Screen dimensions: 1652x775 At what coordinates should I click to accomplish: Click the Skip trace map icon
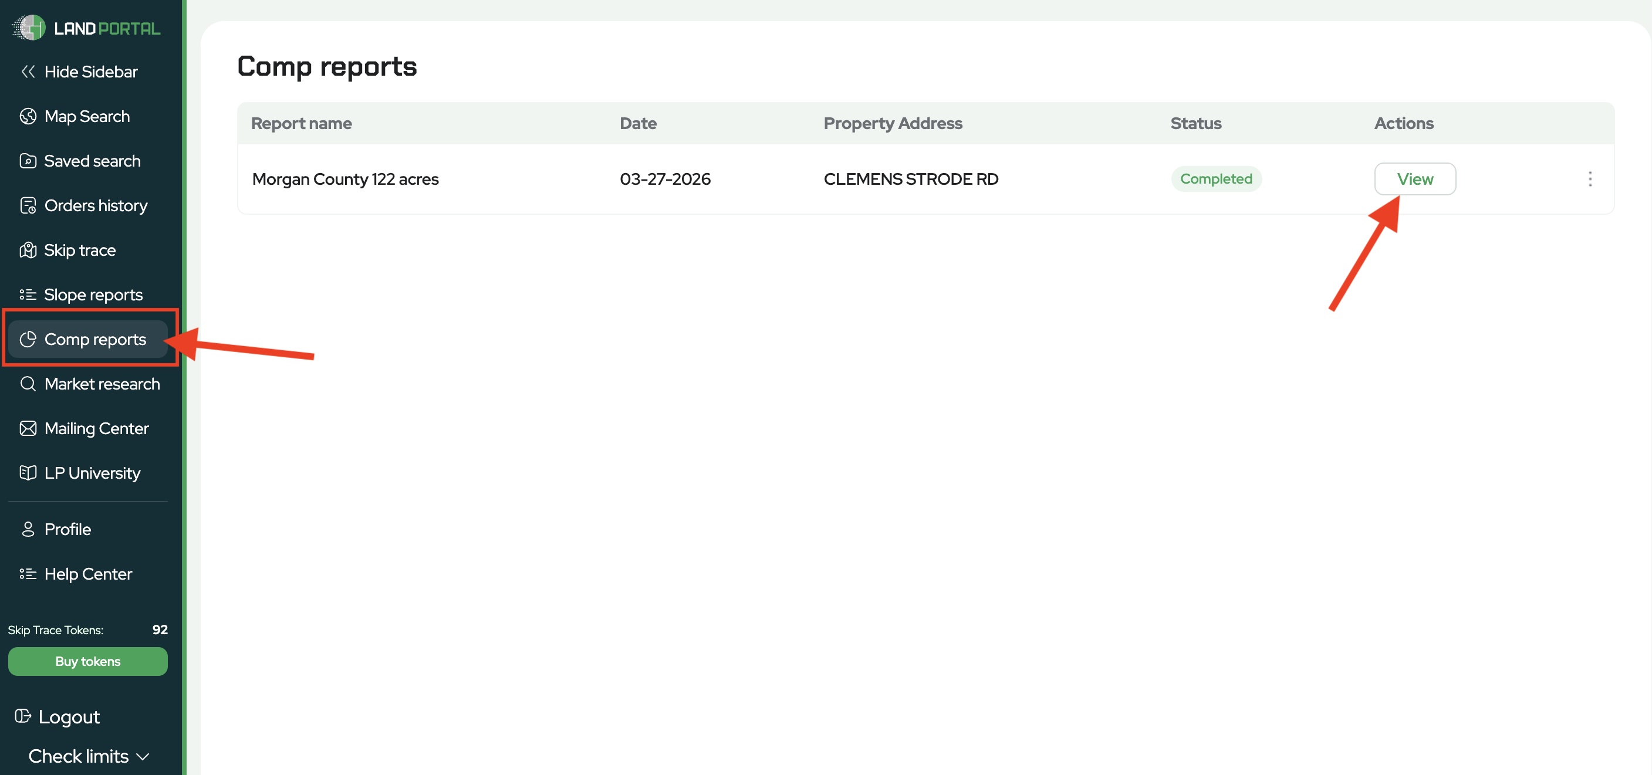point(28,250)
